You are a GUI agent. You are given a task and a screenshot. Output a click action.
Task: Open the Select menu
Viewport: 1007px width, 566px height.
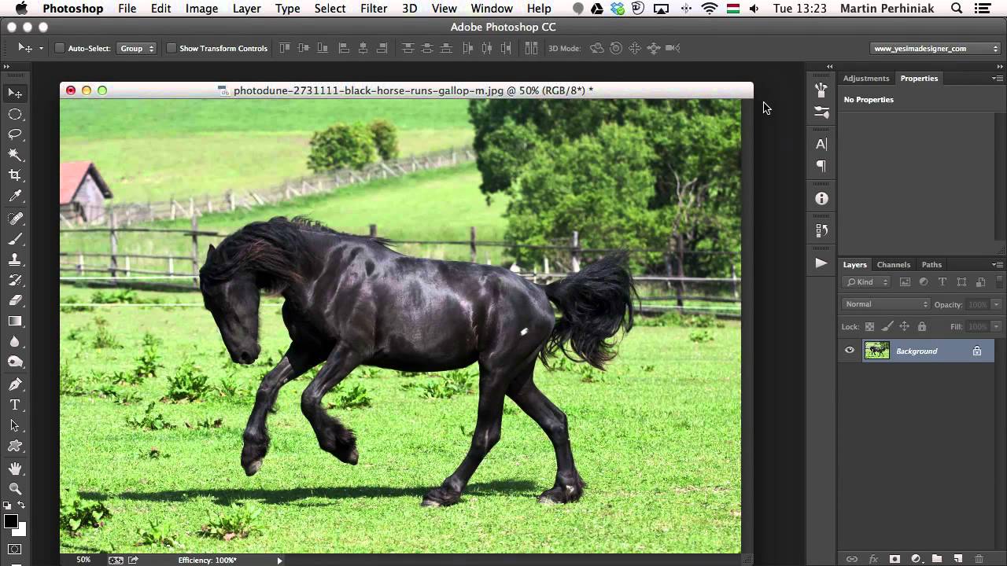tap(330, 9)
